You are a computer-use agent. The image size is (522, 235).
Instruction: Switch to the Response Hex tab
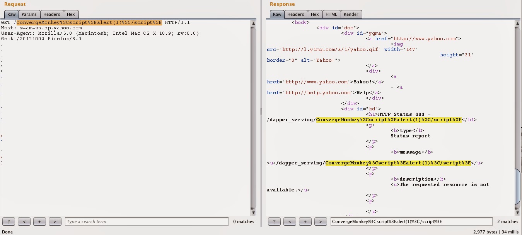315,14
